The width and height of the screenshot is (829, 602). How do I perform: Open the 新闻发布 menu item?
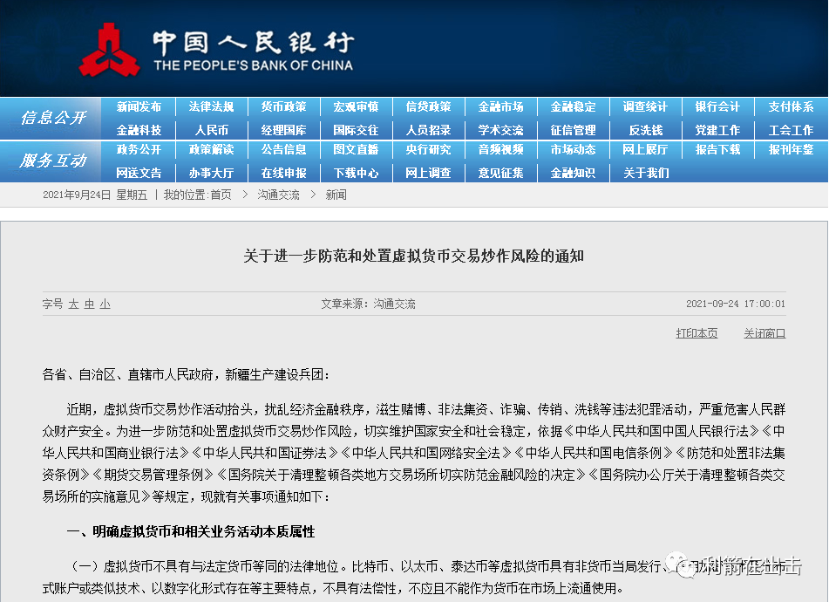(x=139, y=106)
